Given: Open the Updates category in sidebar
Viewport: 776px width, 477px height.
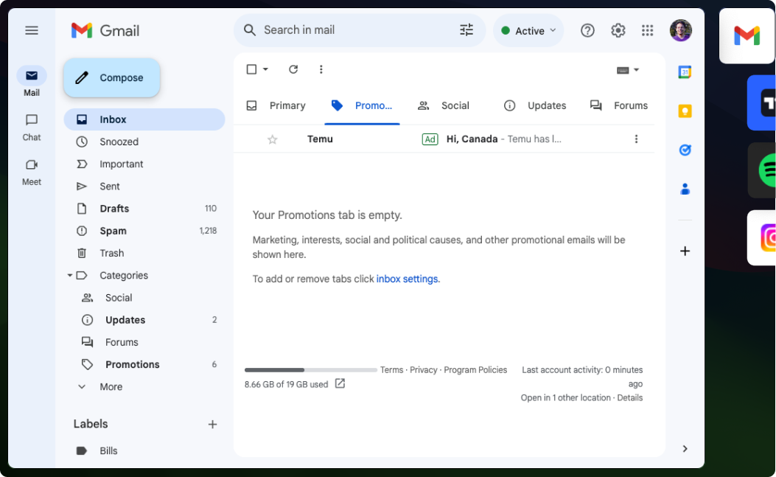Looking at the screenshot, I should (144, 320).
